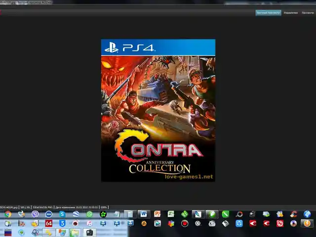Open the magnifying glass search icon
The image size is (316, 237).
point(35,233)
